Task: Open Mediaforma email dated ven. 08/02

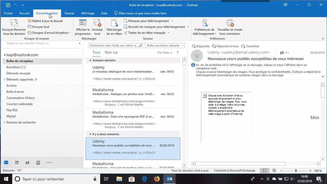Action: [x=133, y=97]
